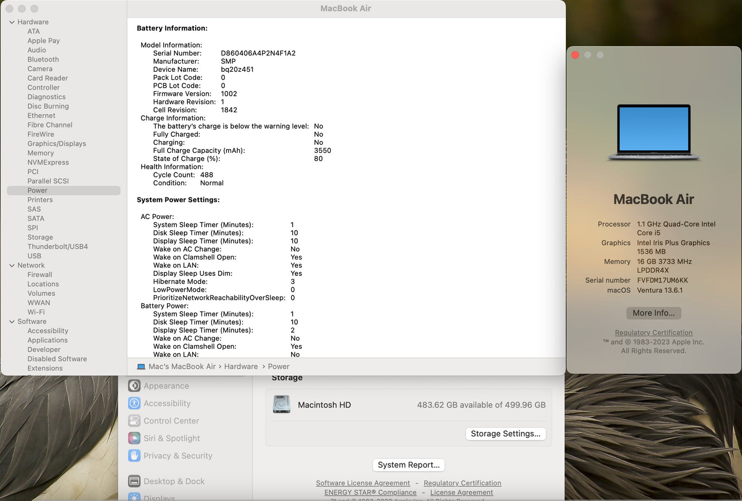Select Graphics/Displays in the sidebar
Screen dimensions: 742x501
56,144
